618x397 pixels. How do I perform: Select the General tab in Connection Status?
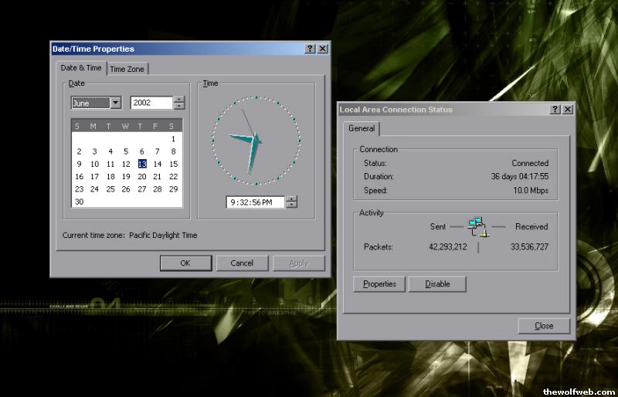pos(361,129)
